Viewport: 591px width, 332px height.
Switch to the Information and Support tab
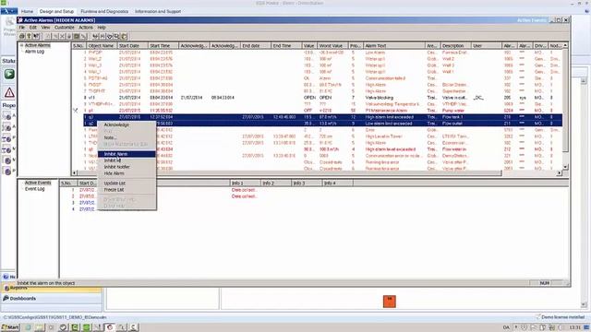(158, 12)
